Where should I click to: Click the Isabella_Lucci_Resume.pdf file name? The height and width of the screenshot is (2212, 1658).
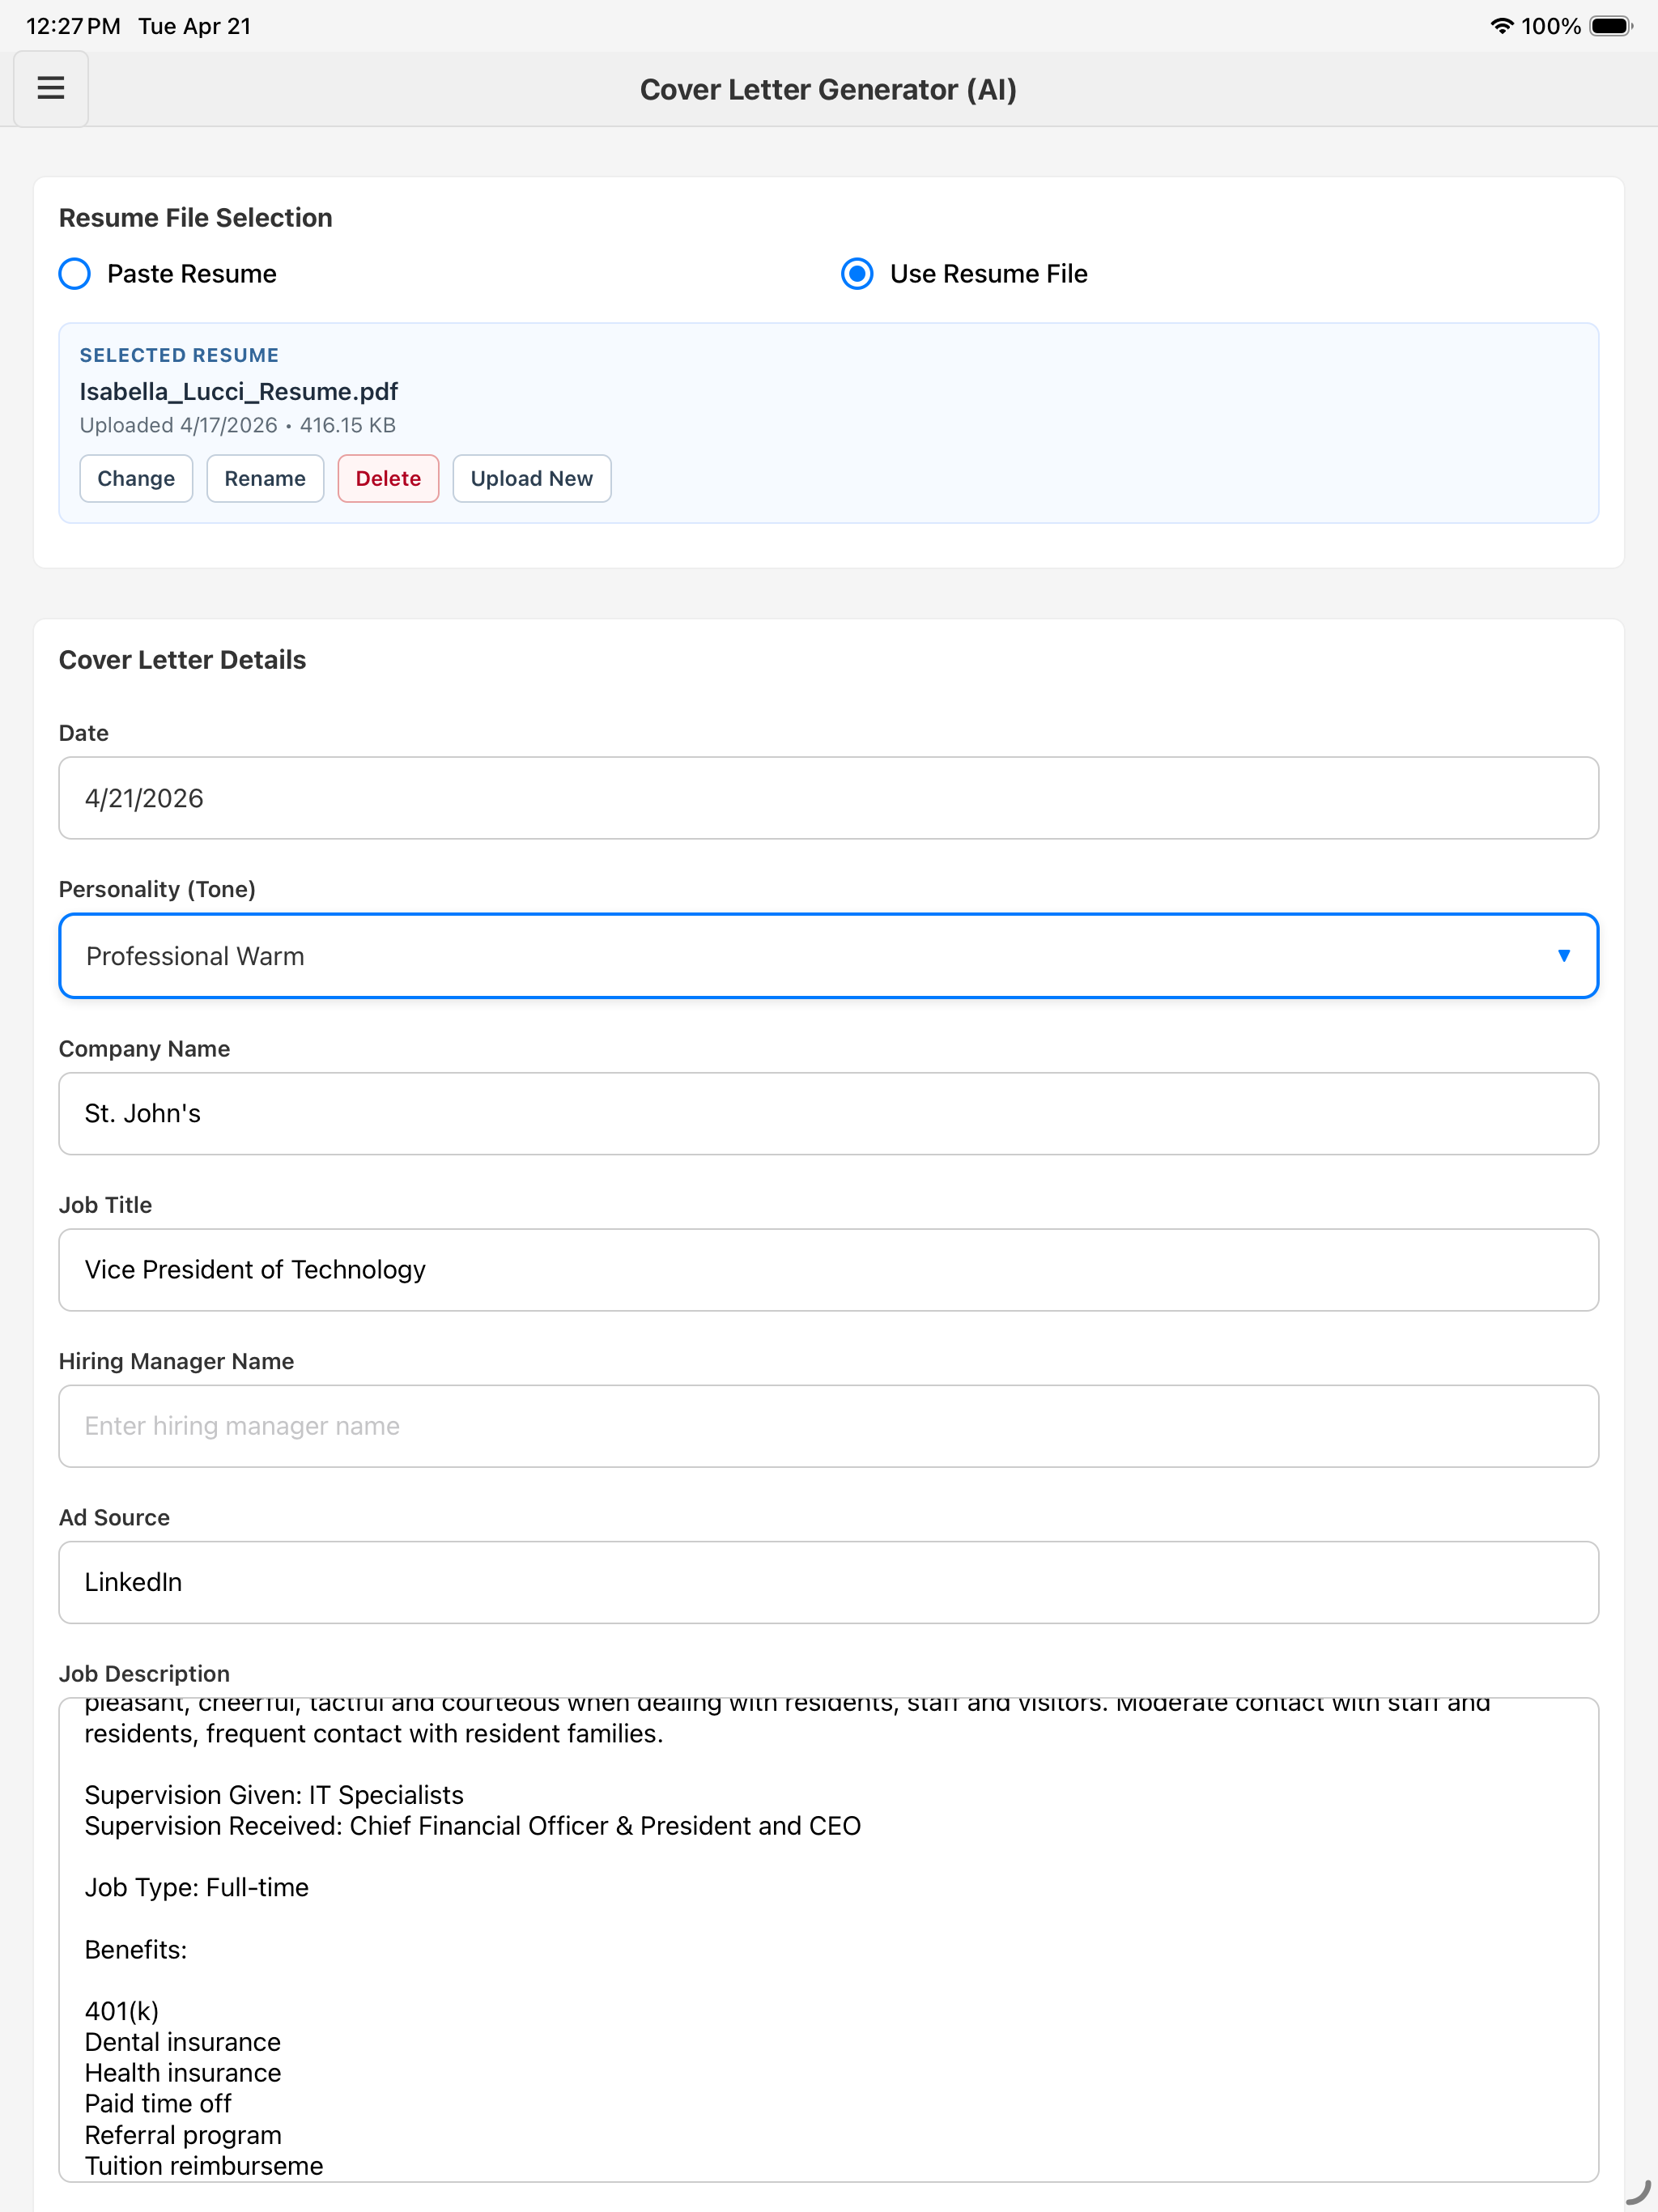click(x=239, y=391)
